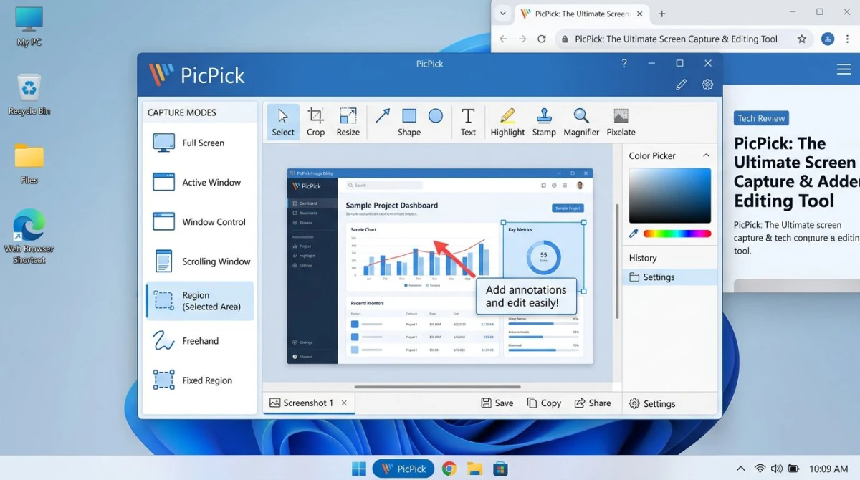Open the volume speaker icon

tap(776, 469)
